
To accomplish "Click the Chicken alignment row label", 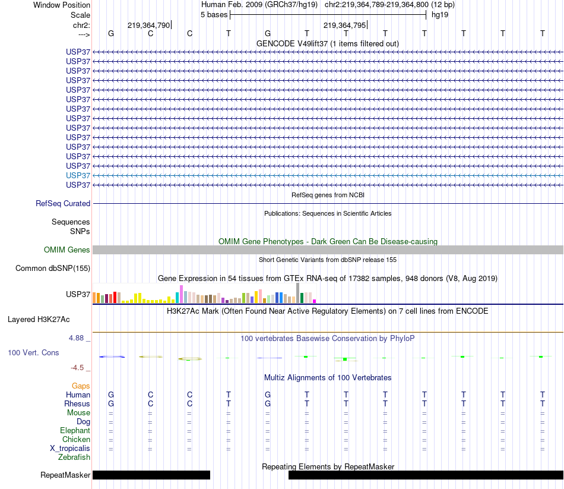I will click(76, 439).
